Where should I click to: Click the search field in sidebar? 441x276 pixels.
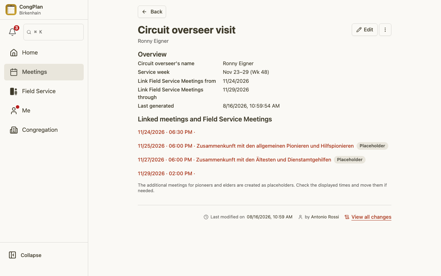[53, 32]
